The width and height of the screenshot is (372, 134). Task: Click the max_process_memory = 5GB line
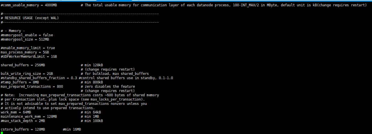tap(25, 52)
